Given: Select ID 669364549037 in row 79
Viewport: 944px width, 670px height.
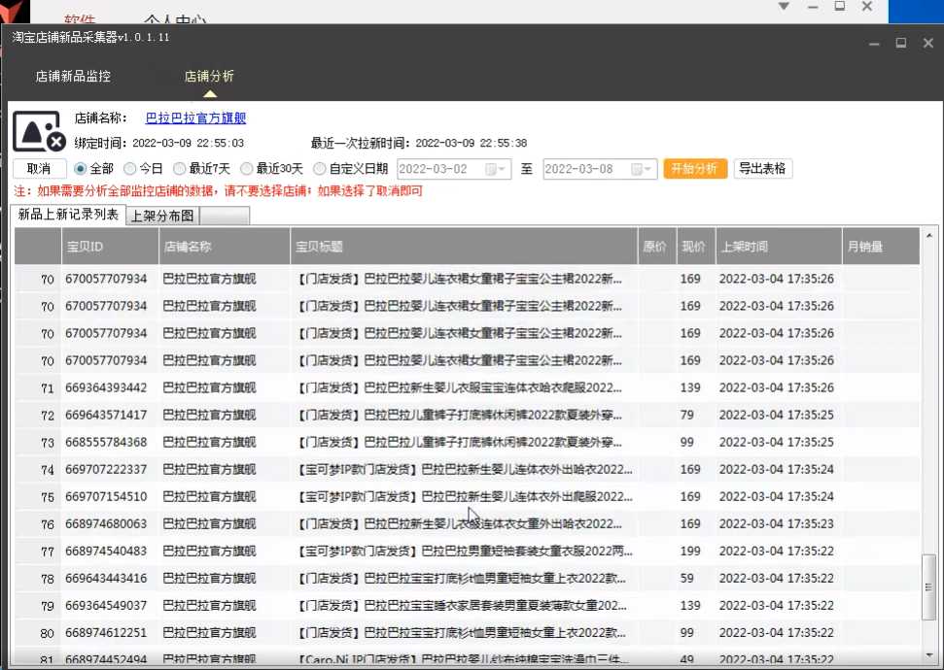Looking at the screenshot, I should (106, 606).
